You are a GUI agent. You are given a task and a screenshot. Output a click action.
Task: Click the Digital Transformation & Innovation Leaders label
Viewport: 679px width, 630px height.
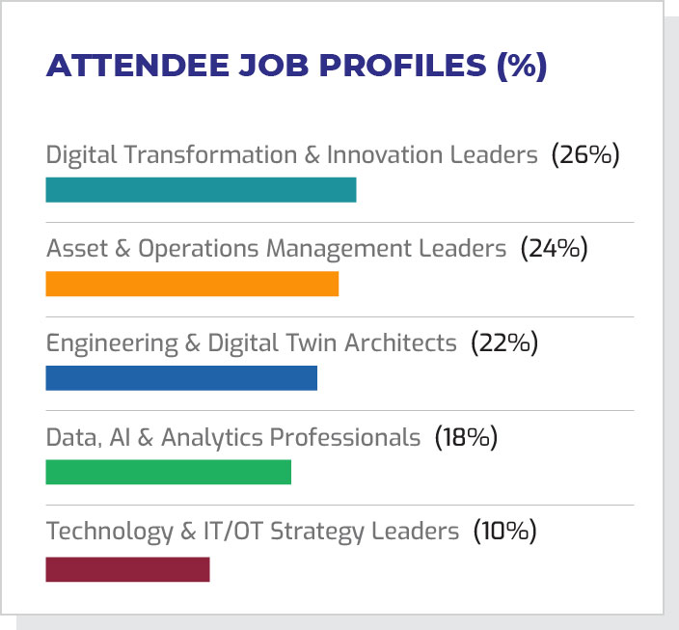click(x=291, y=155)
